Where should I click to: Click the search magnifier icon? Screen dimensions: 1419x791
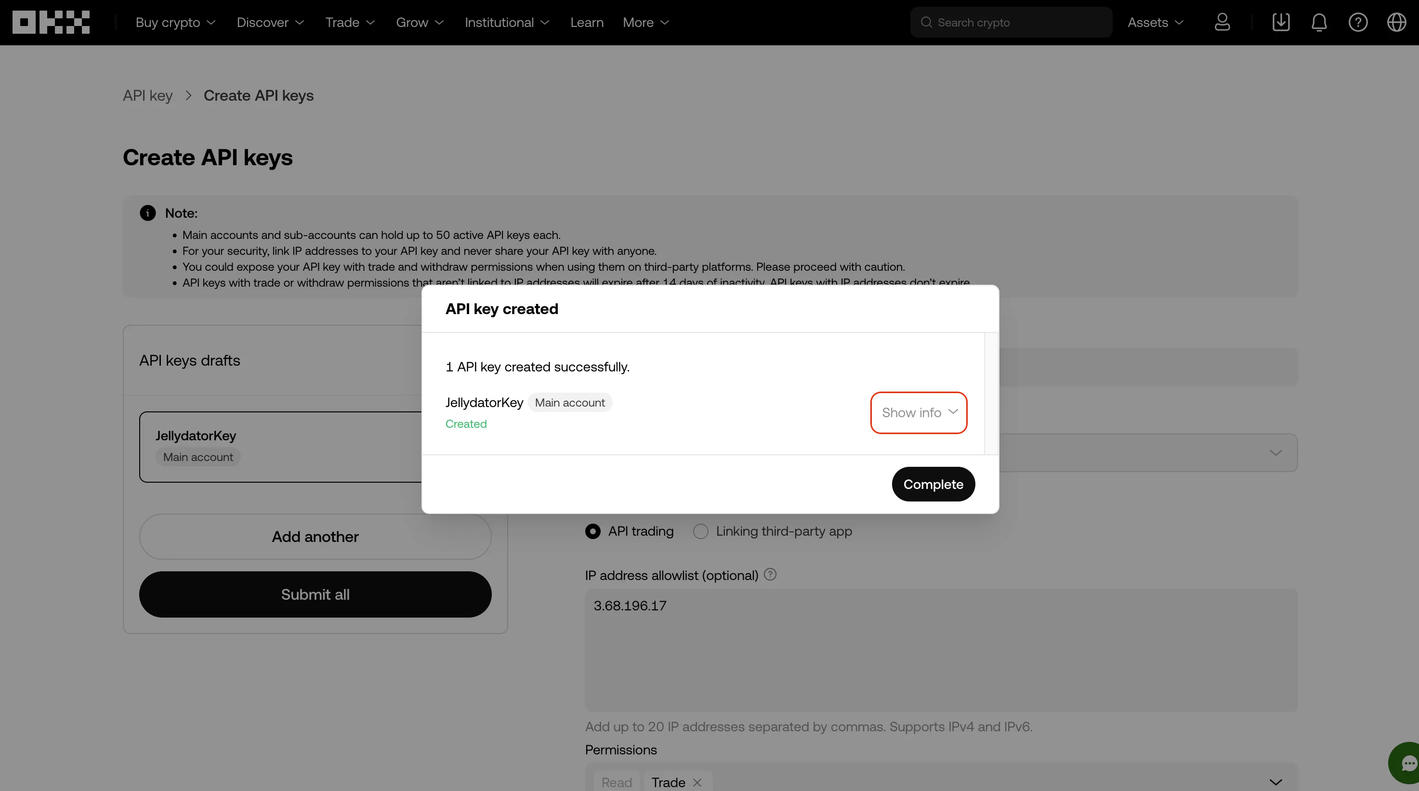pos(926,22)
